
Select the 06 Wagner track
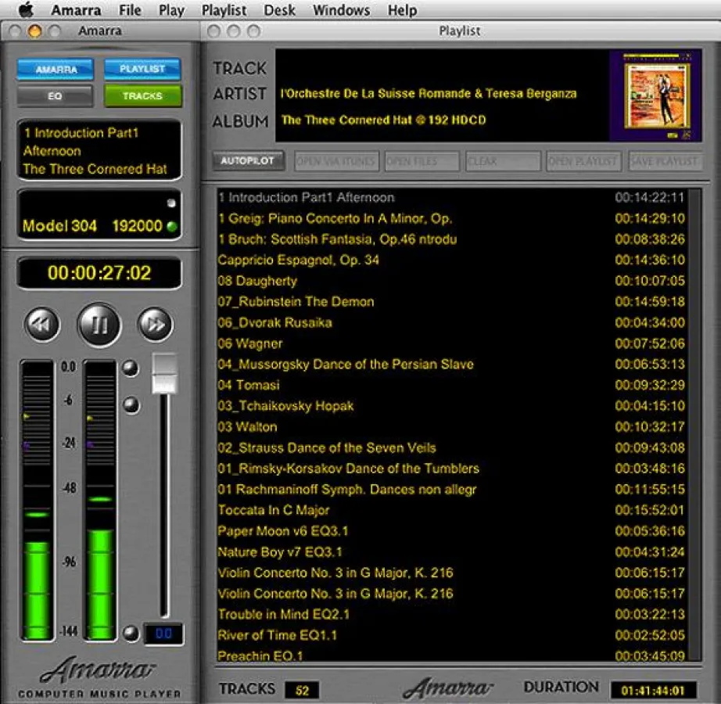(x=250, y=343)
